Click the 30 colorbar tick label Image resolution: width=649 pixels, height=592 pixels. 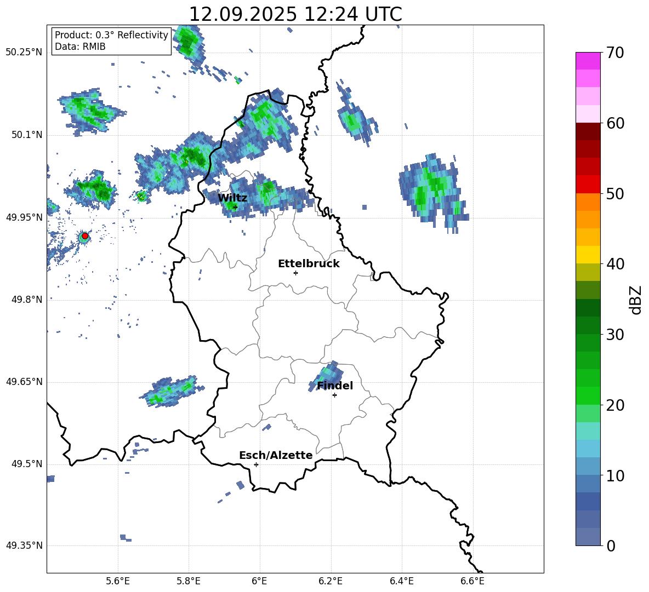point(615,335)
